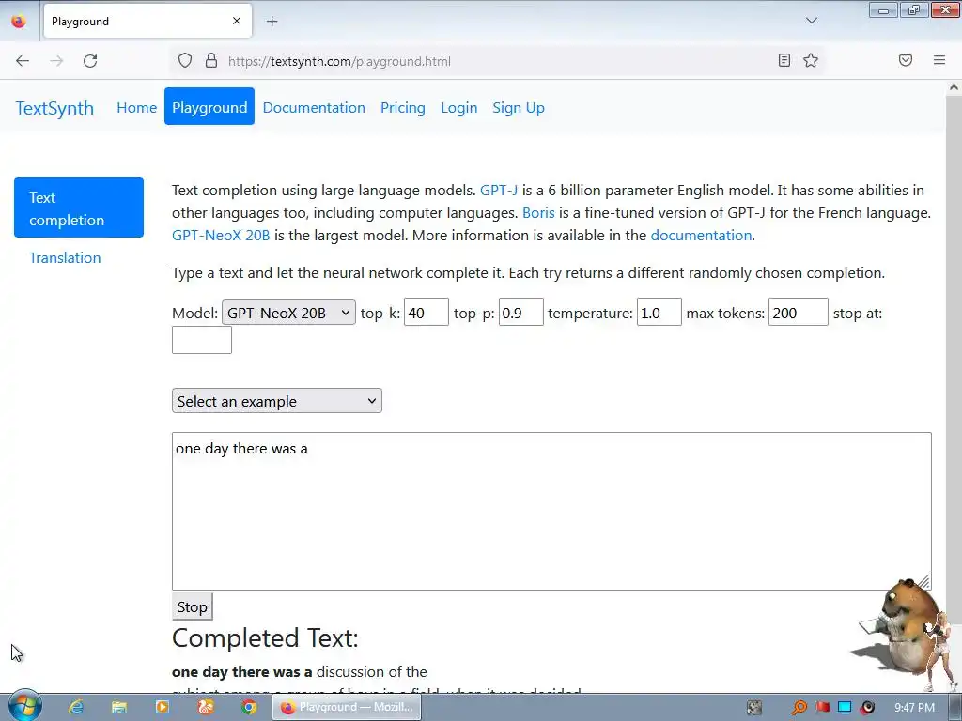Click the round camera-like tray icon
The image size is (962, 721).
[867, 707]
